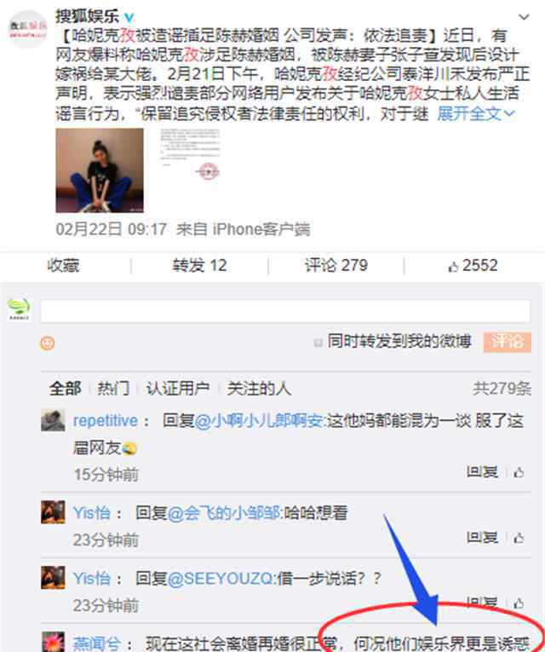Image resolution: width=545 pixels, height=652 pixels.
Task: Expand full post text via 展开全文
Action: click(x=476, y=113)
